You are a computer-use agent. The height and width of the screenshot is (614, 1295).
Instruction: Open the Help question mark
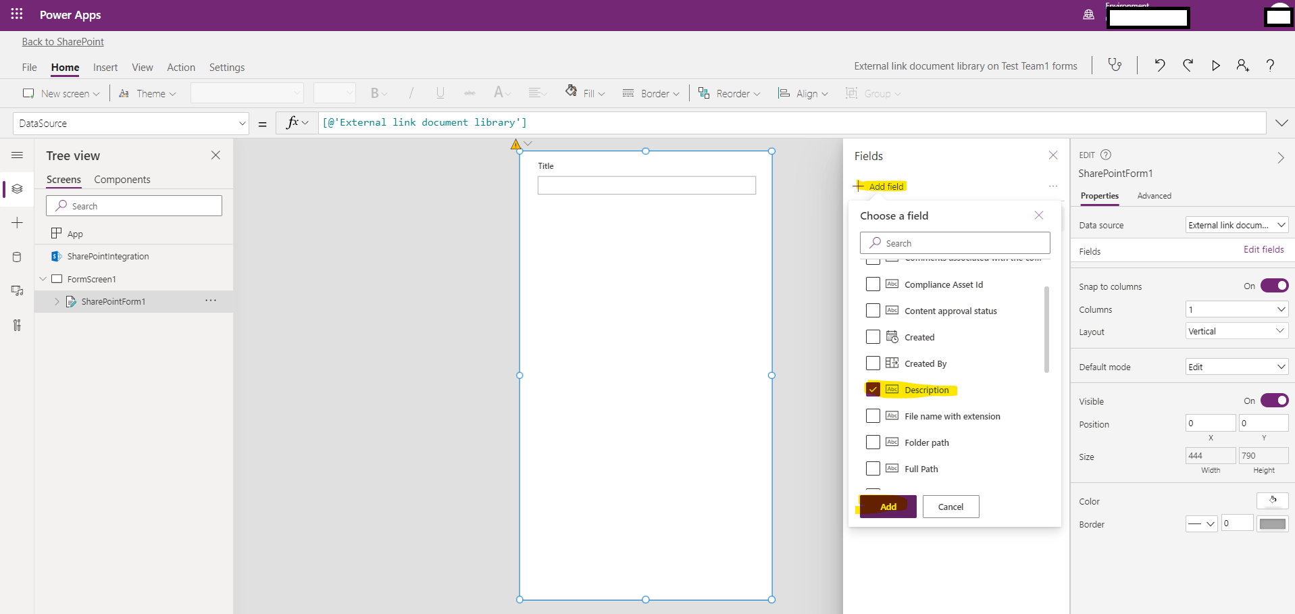1270,65
